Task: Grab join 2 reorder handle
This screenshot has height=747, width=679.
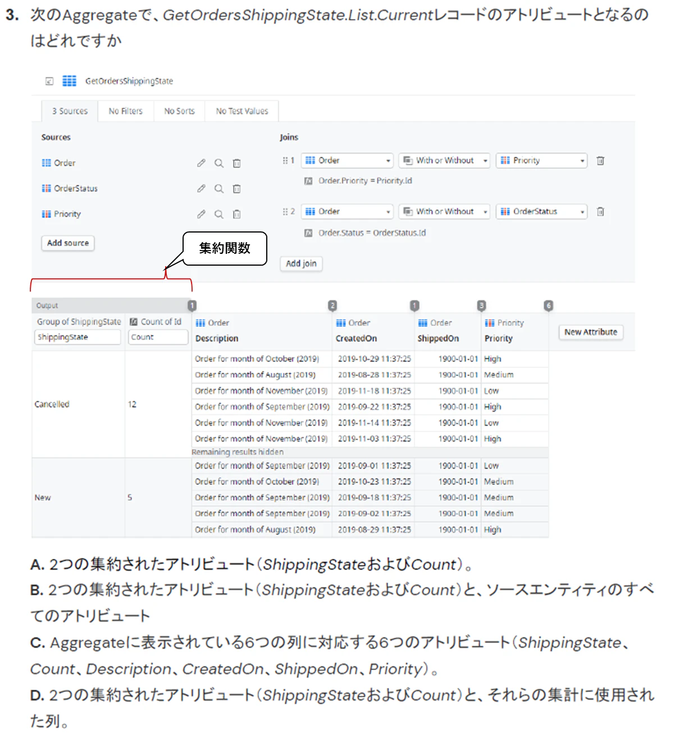Action: tap(285, 212)
